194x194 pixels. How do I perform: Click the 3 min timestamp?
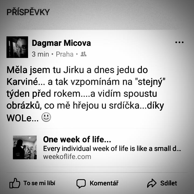[x=40, y=54]
